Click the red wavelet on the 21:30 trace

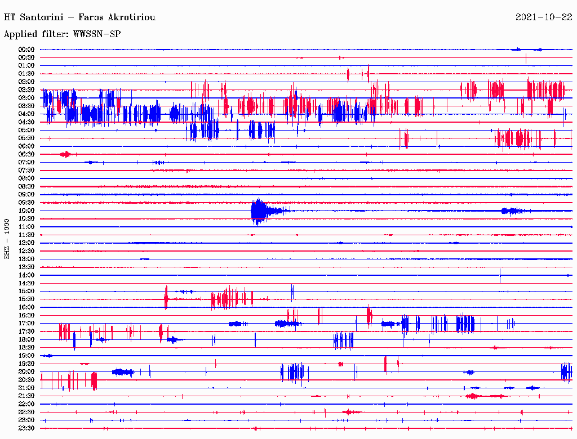coord(472,396)
